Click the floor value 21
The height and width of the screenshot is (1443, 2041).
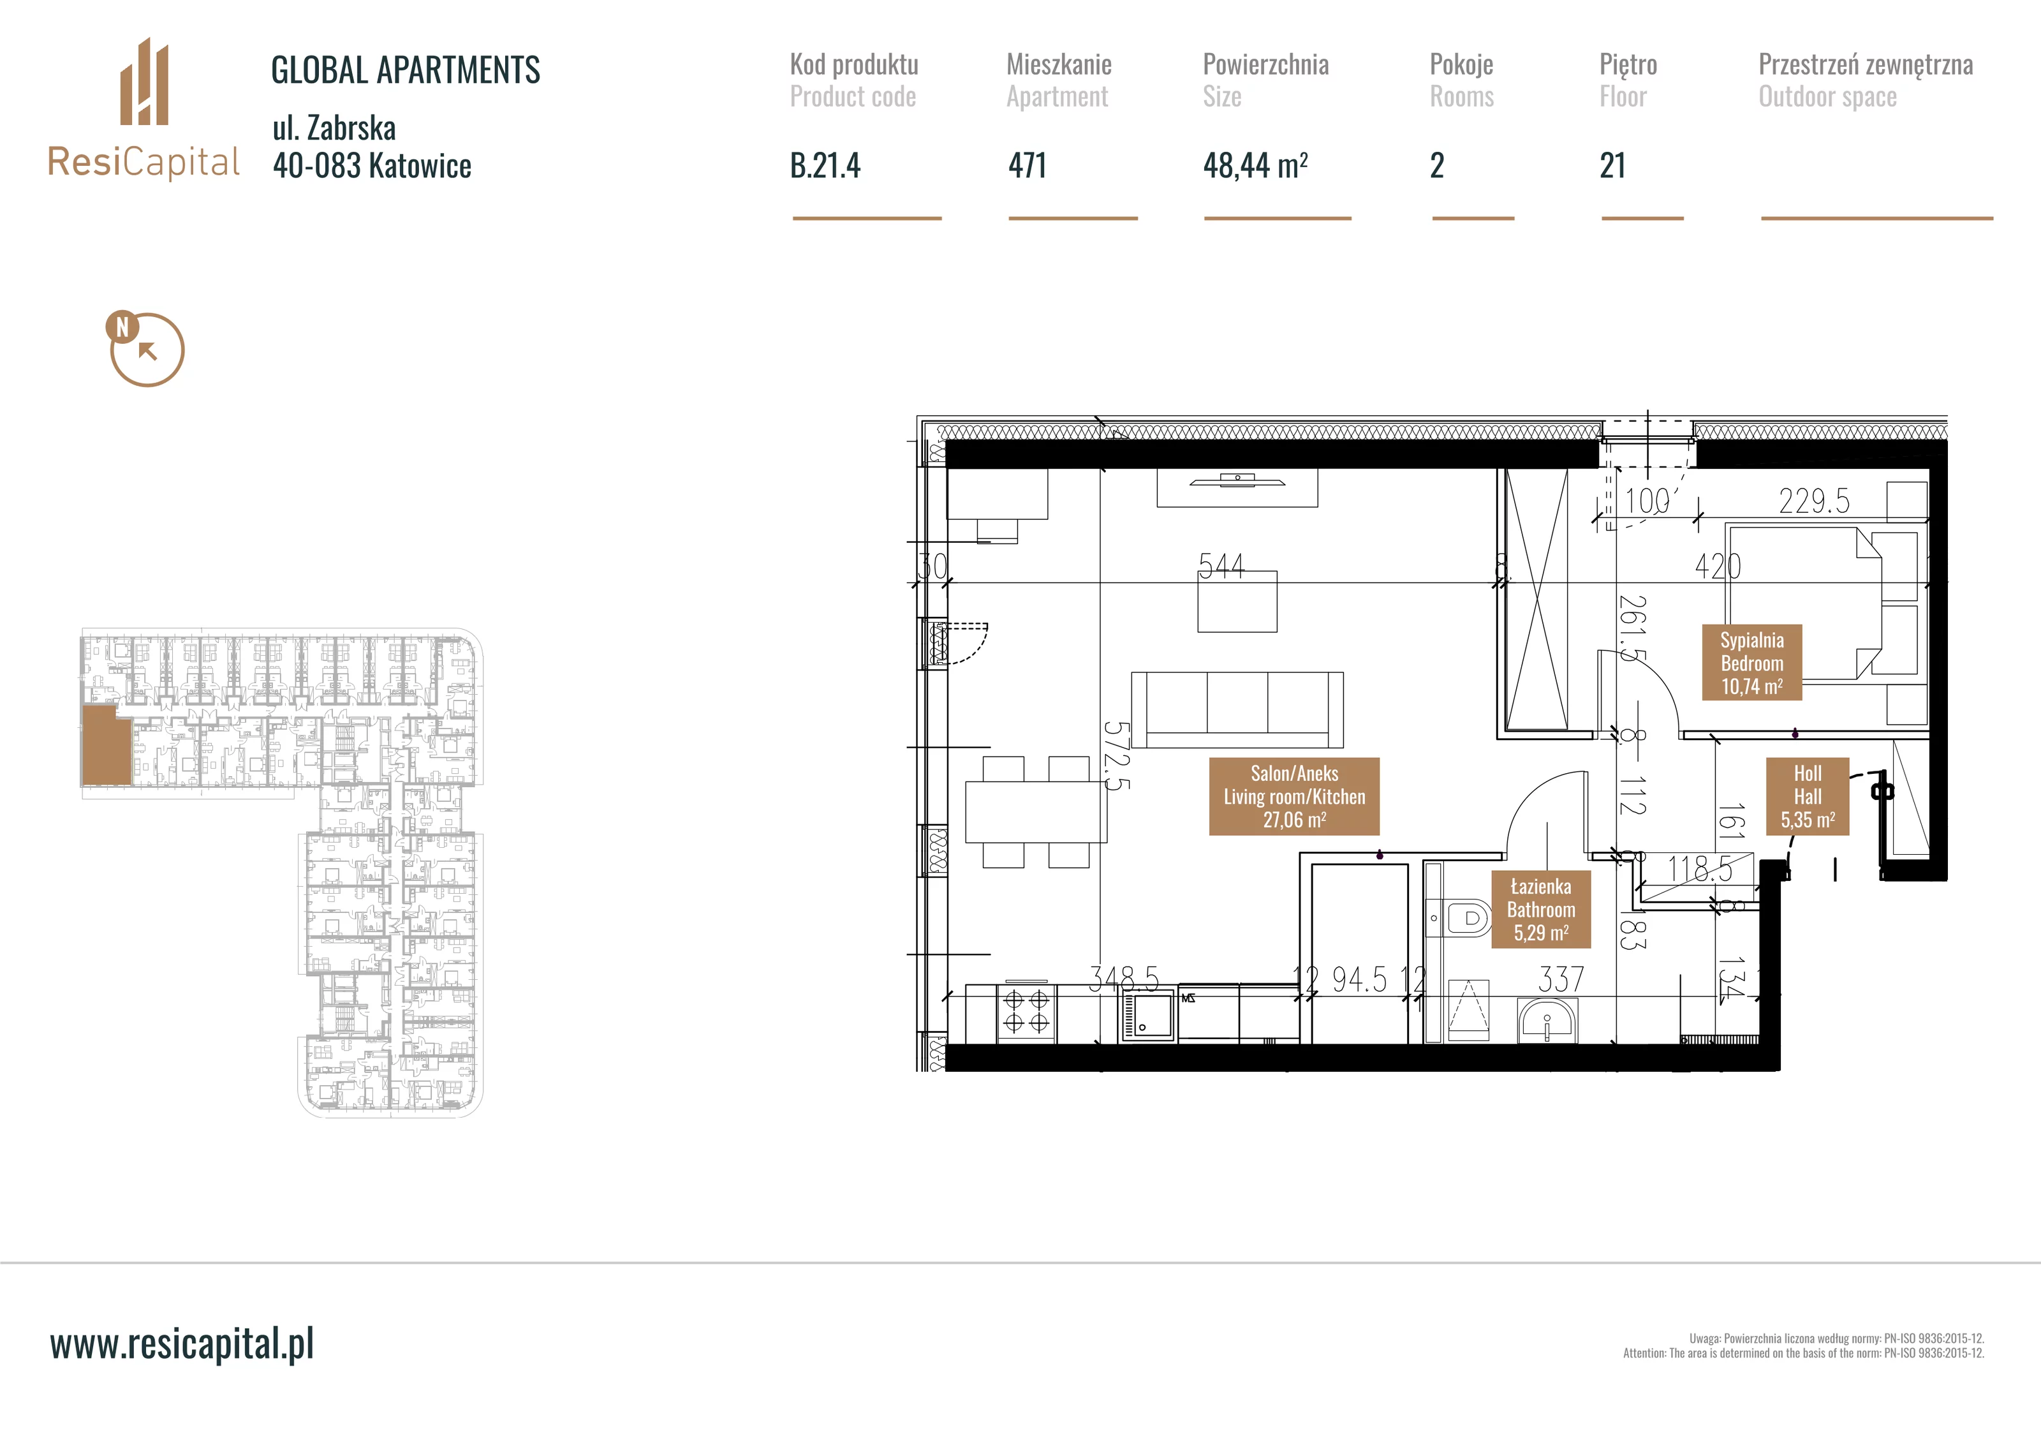tap(1612, 165)
